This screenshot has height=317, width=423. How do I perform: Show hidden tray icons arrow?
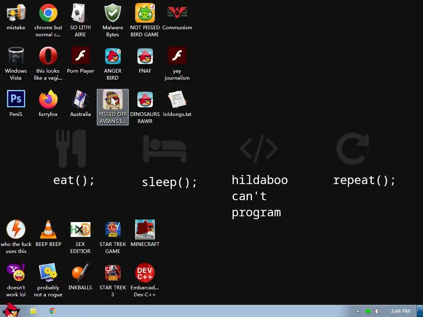tap(358, 311)
